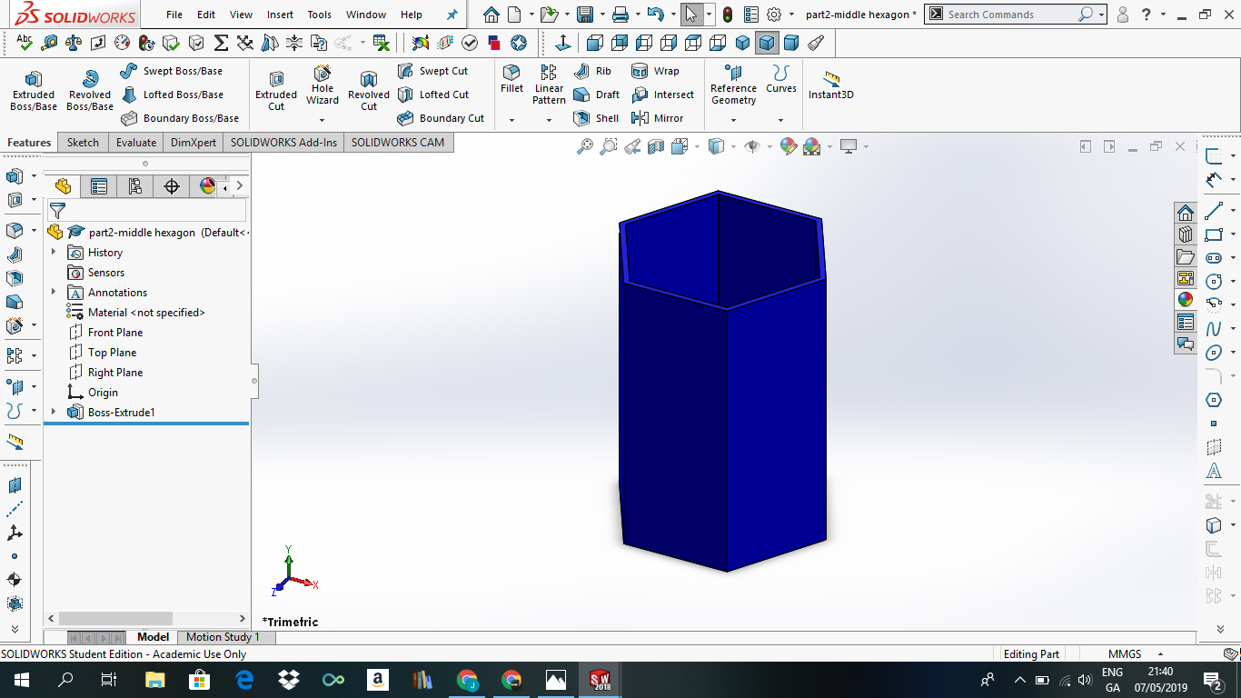Click the Mirror feature tool

[x=657, y=118]
